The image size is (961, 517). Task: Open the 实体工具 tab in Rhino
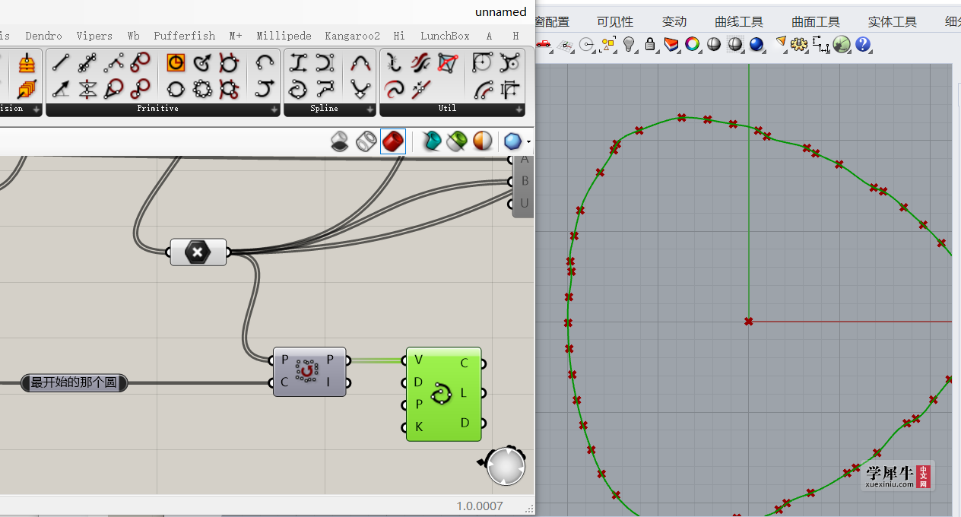point(893,22)
